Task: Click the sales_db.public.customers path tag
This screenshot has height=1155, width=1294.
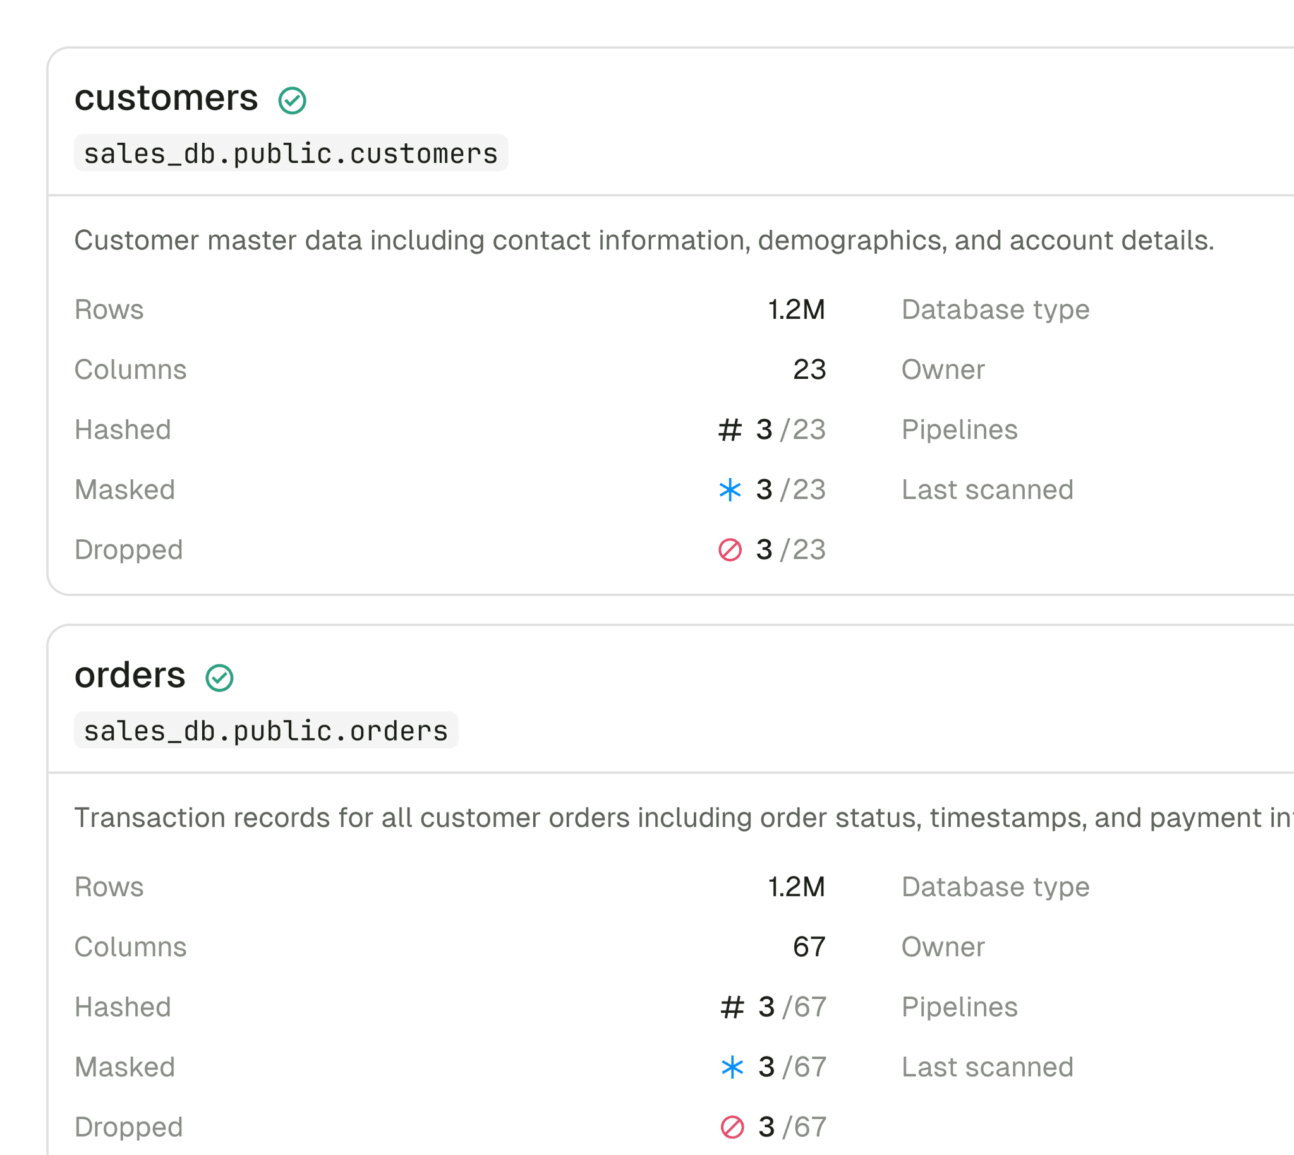Action: point(291,153)
